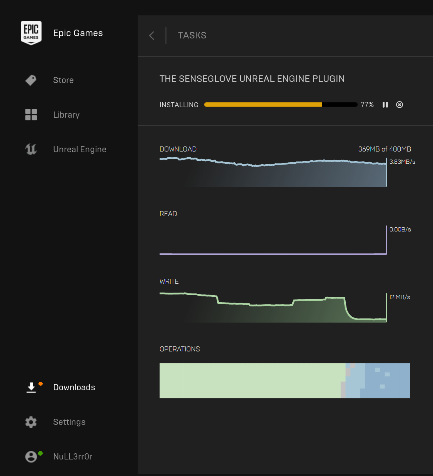Click the Epic Games logo
The width and height of the screenshot is (433, 476).
31,33
